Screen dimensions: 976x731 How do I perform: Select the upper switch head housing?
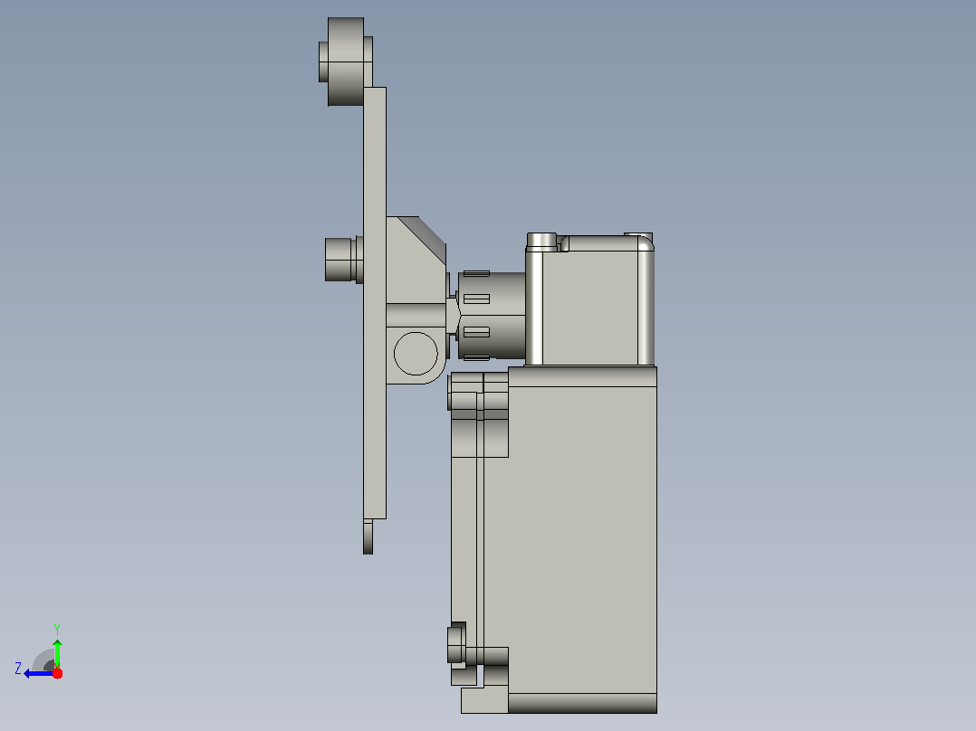click(x=590, y=301)
